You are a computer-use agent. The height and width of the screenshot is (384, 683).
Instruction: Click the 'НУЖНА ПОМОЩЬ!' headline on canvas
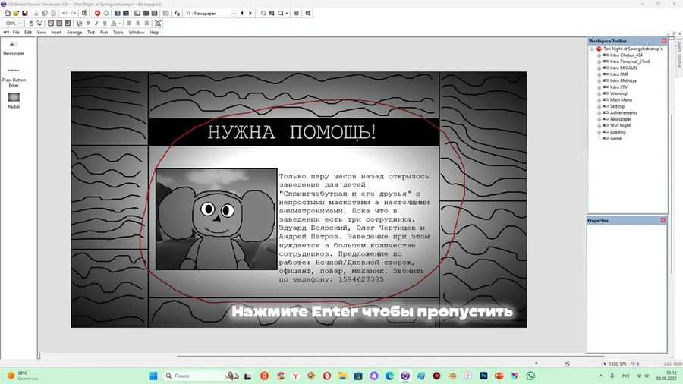click(291, 132)
